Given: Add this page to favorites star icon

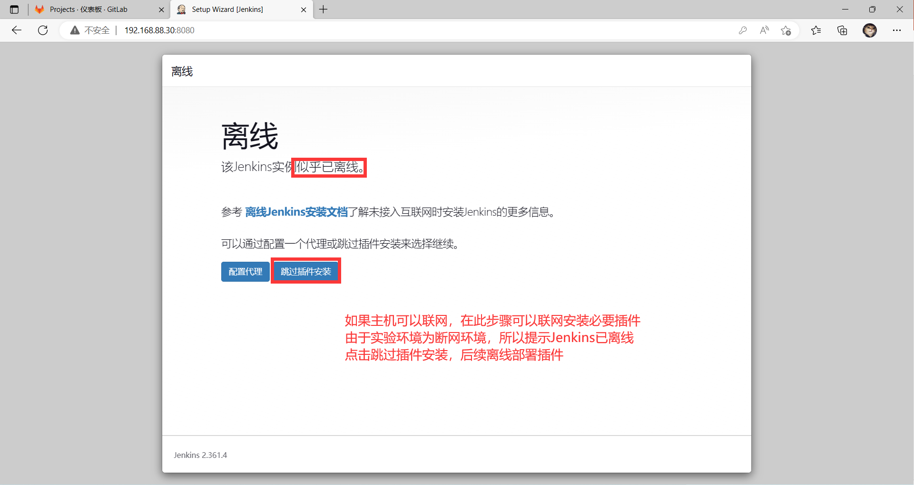Looking at the screenshot, I should pos(786,30).
